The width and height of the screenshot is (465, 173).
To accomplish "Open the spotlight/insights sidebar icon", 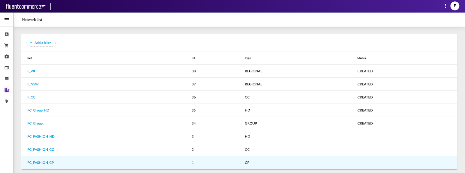I will tap(7, 101).
